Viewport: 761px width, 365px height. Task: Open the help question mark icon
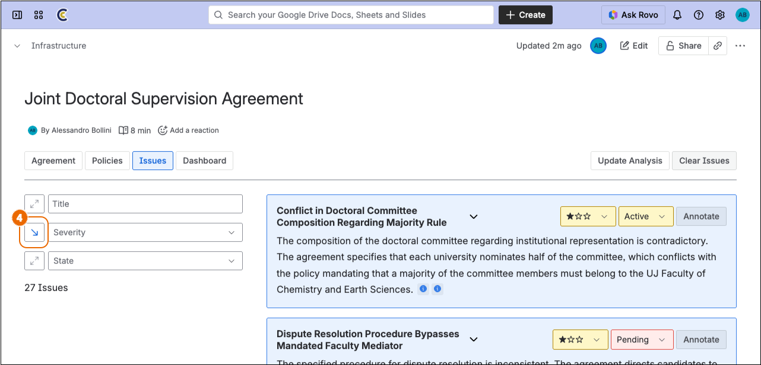(699, 15)
